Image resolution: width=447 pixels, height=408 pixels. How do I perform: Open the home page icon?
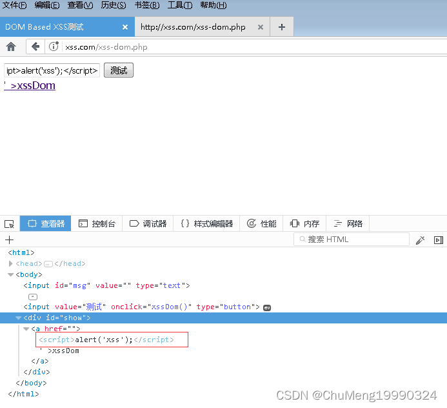coord(11,46)
